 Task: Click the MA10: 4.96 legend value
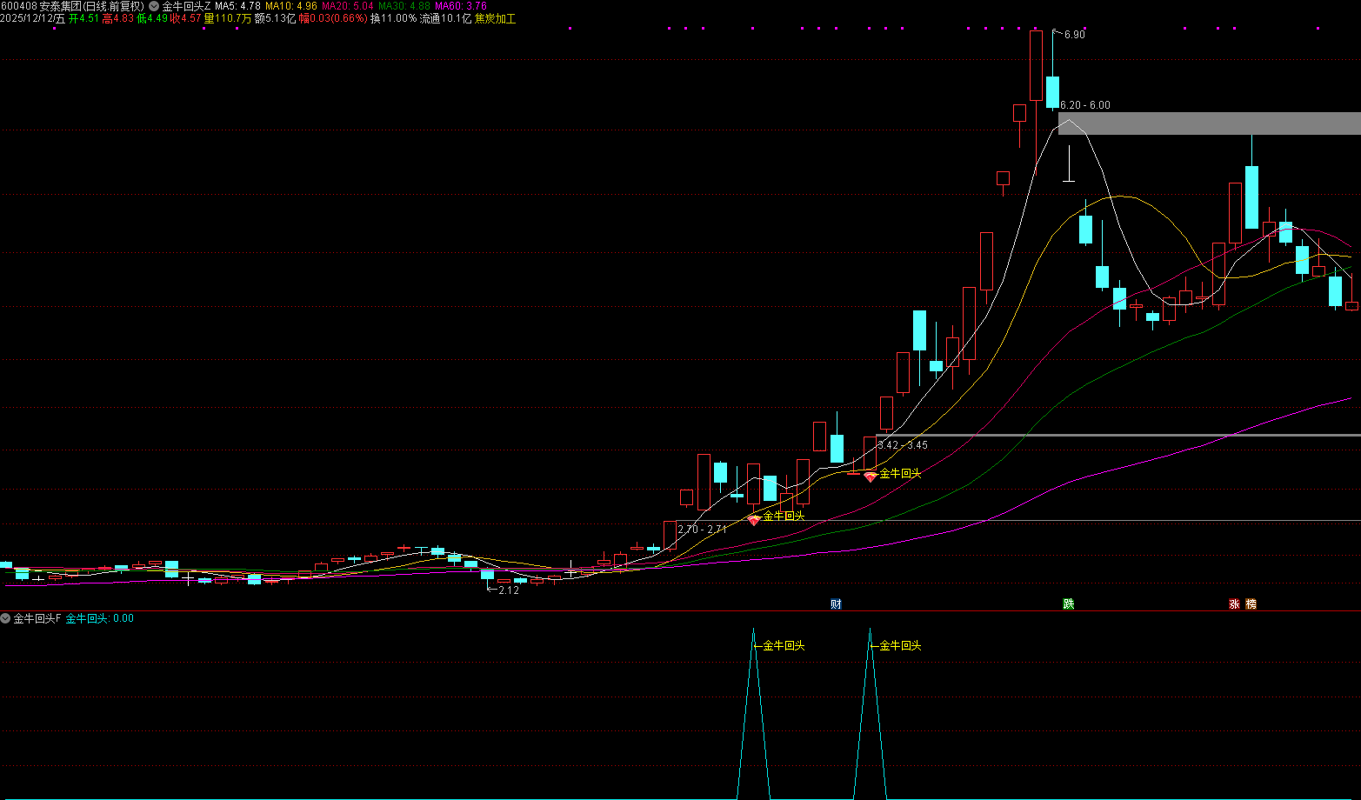(x=291, y=6)
